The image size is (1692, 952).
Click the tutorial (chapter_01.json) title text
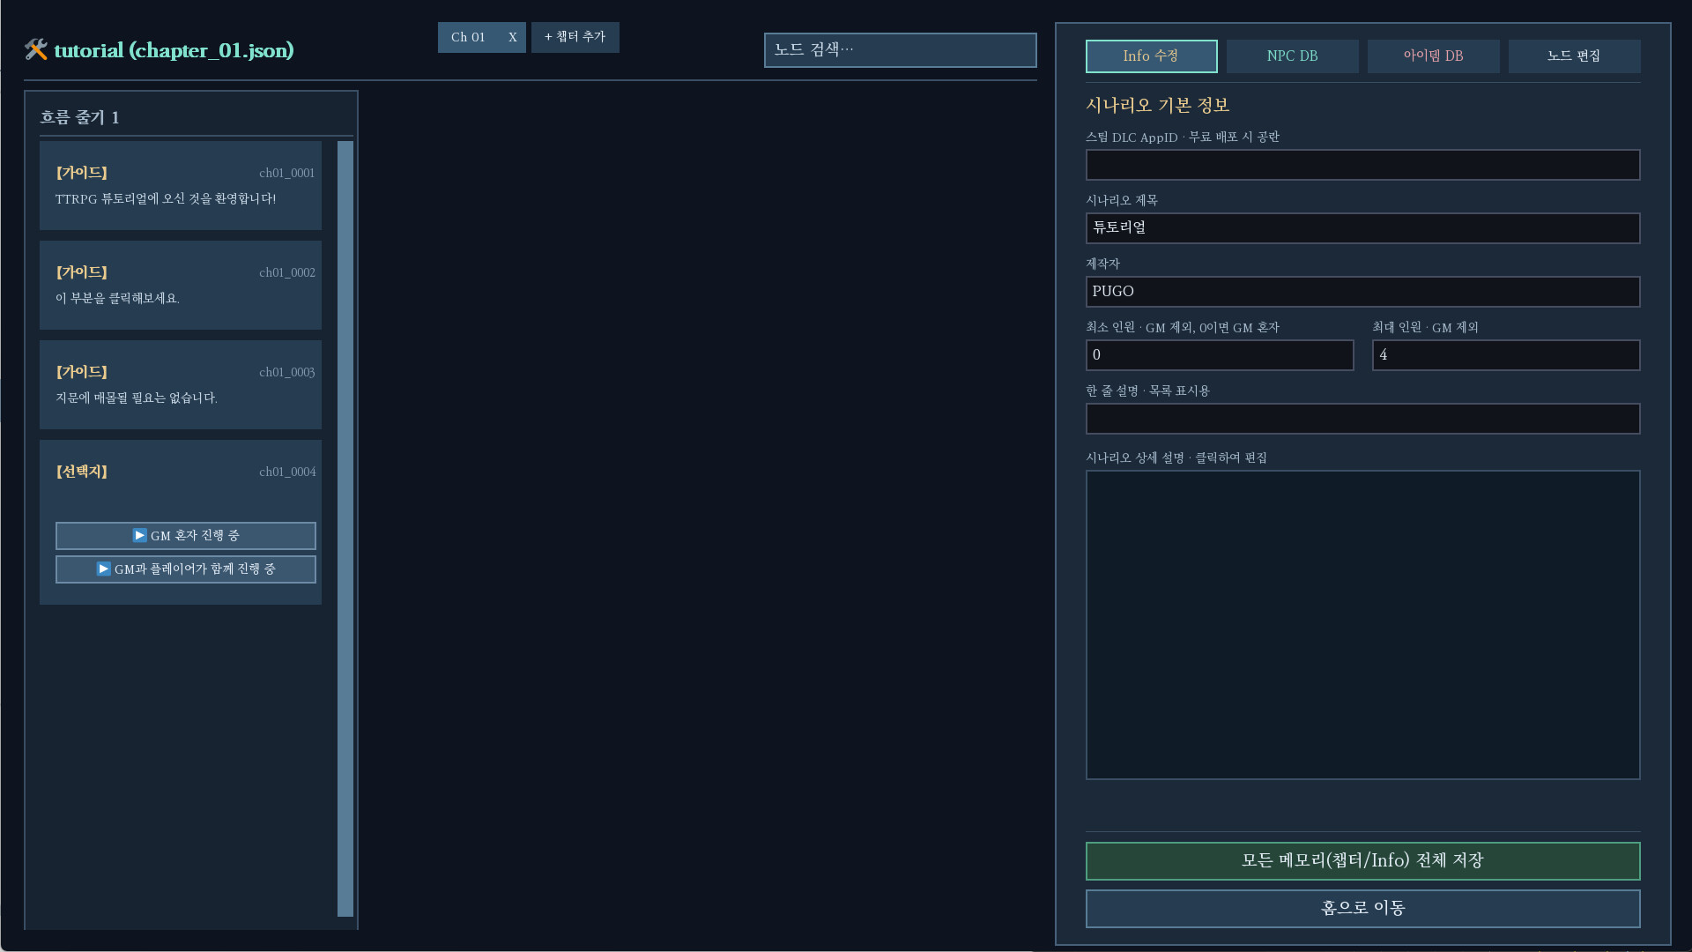pyautogui.click(x=174, y=50)
